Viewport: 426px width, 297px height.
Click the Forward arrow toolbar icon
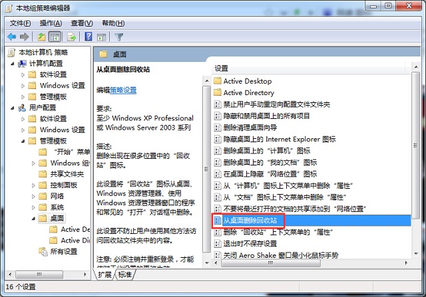tap(25, 37)
